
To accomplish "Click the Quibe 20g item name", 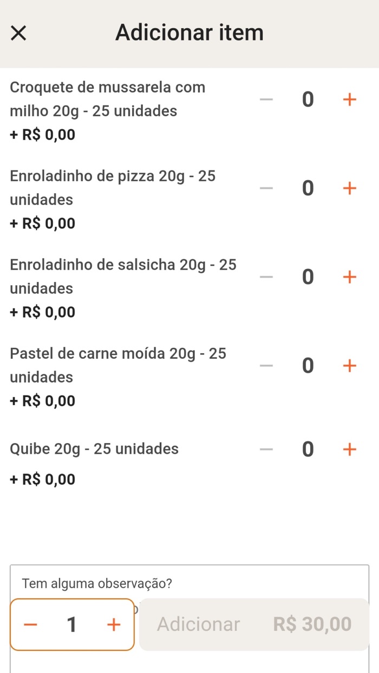I will (94, 449).
